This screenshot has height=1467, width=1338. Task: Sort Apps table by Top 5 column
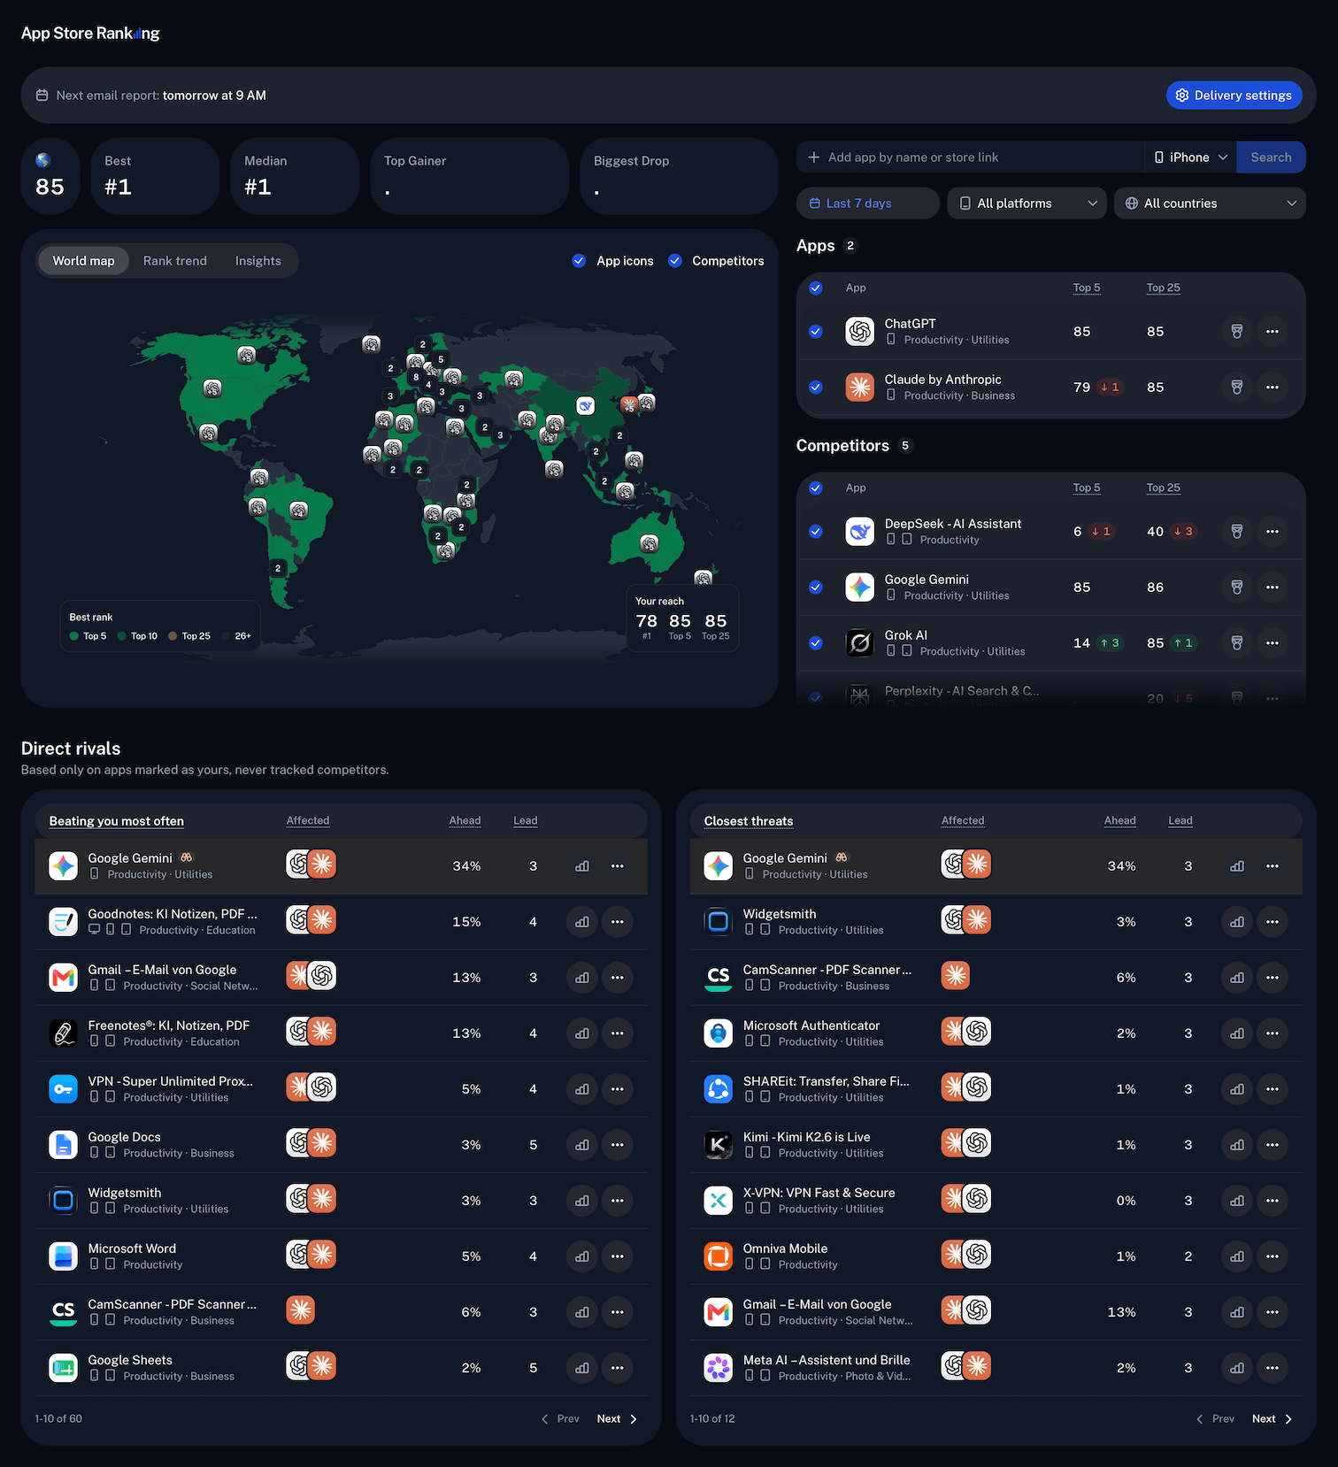pyautogui.click(x=1087, y=288)
